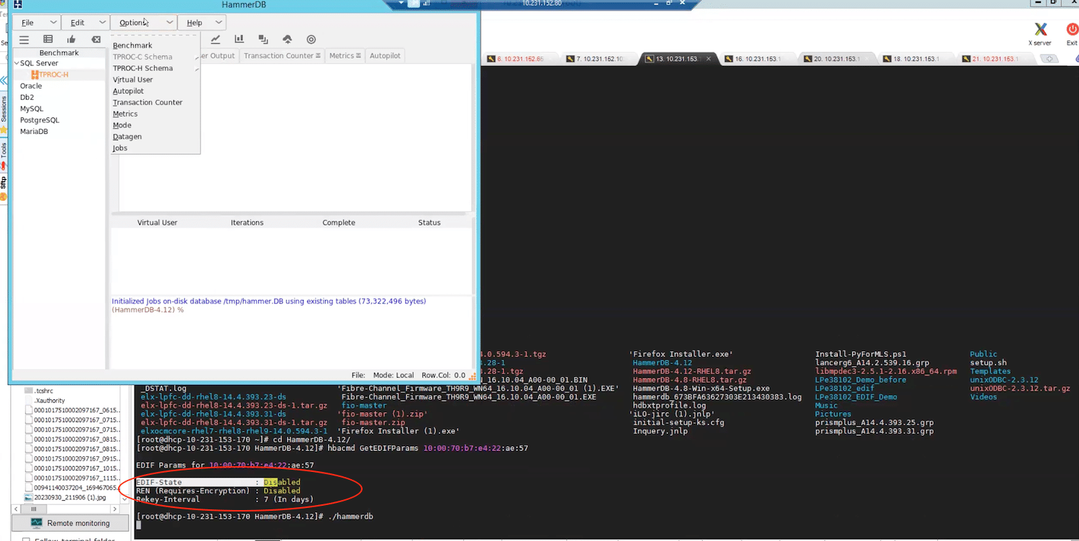Click the new tab plus icon in MobaXterm
Image resolution: width=1079 pixels, height=541 pixels.
click(x=1050, y=58)
